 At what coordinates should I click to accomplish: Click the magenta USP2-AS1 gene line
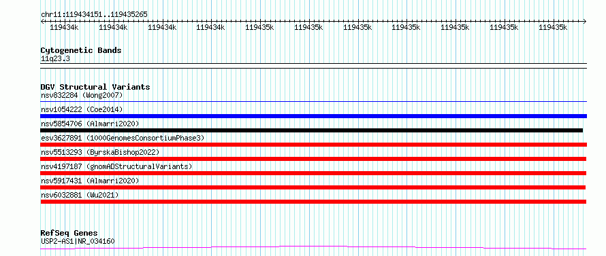(313, 248)
